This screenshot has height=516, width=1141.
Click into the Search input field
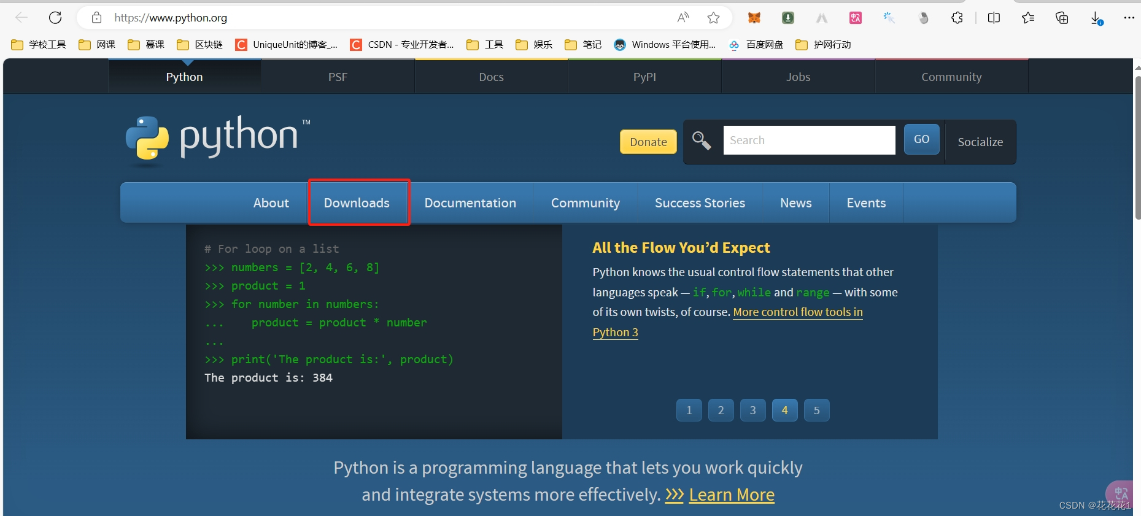[x=809, y=141]
